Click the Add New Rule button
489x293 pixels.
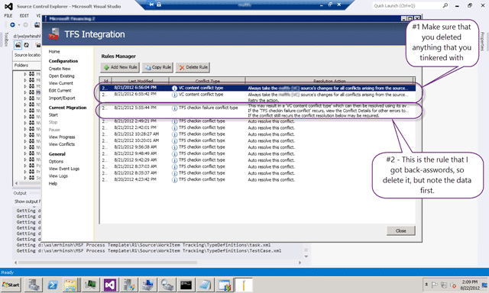coord(121,67)
